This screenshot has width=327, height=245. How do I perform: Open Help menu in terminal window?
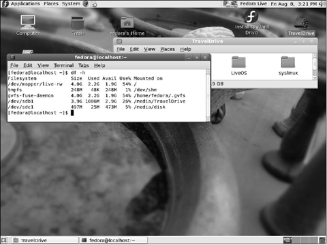[99, 65]
